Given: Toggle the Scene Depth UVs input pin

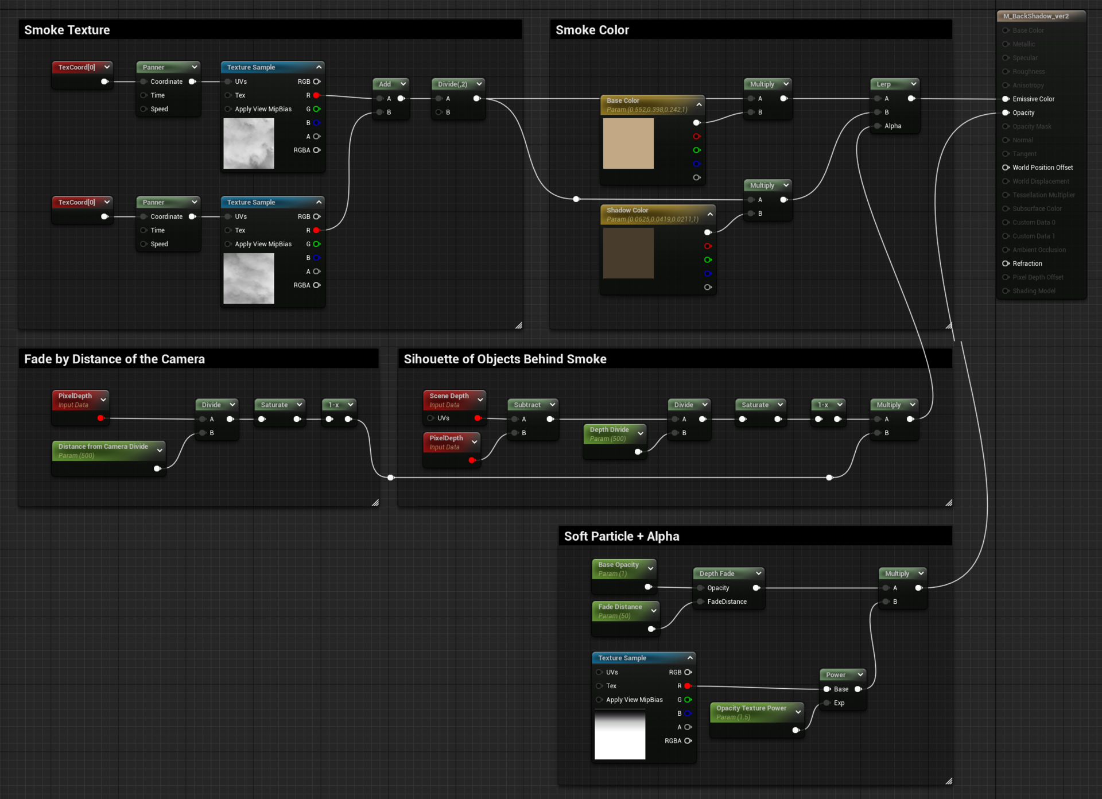Looking at the screenshot, I should click(430, 418).
